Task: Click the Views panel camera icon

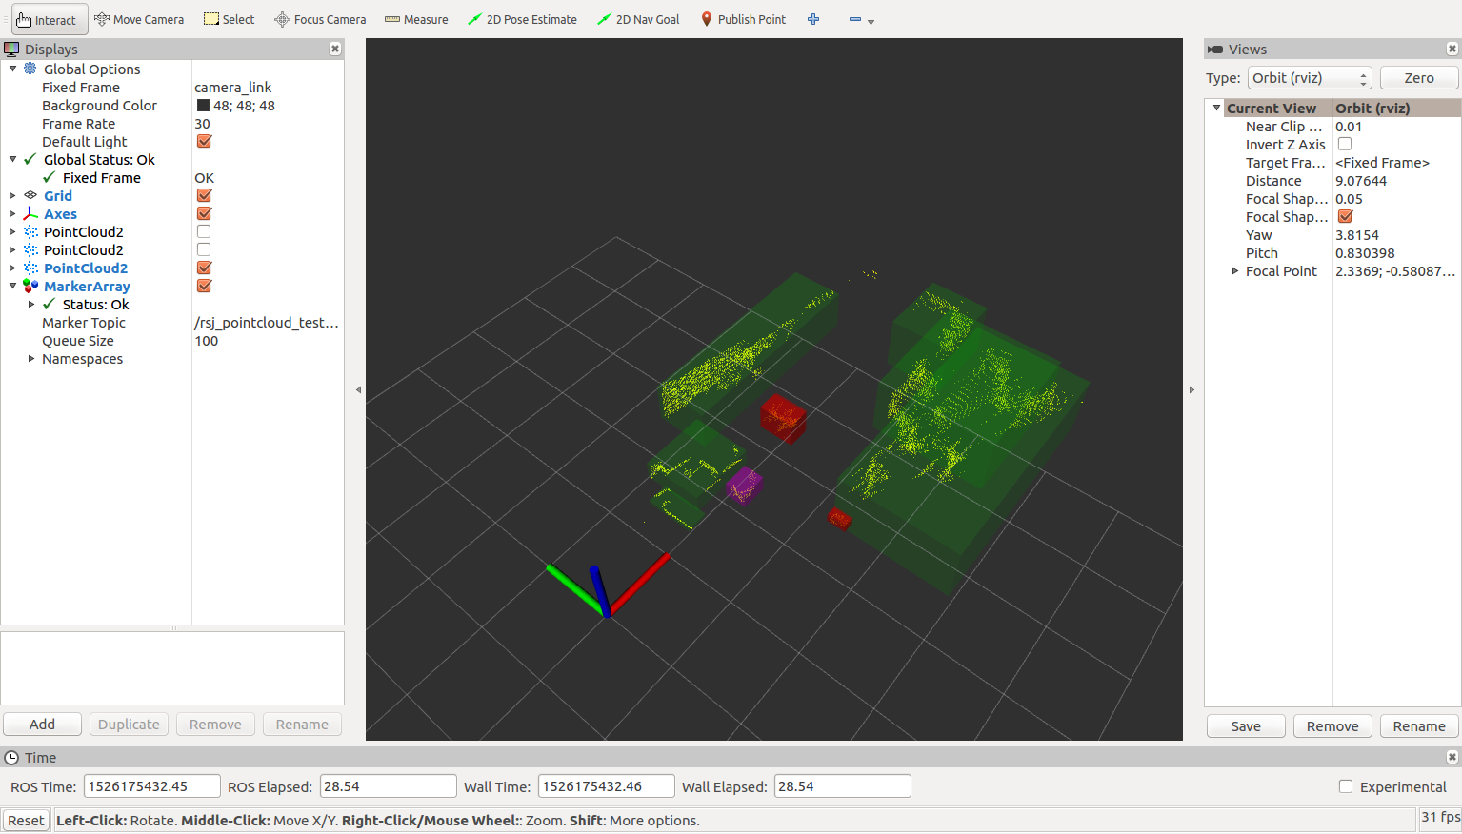Action: pos(1215,49)
